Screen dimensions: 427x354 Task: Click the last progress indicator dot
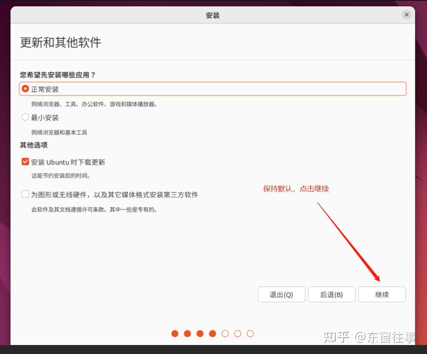(x=250, y=333)
